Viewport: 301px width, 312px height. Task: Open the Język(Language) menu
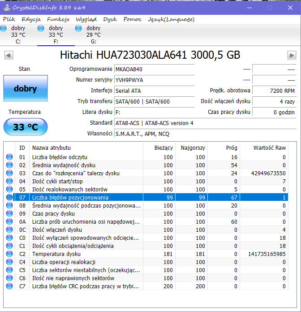click(171, 19)
